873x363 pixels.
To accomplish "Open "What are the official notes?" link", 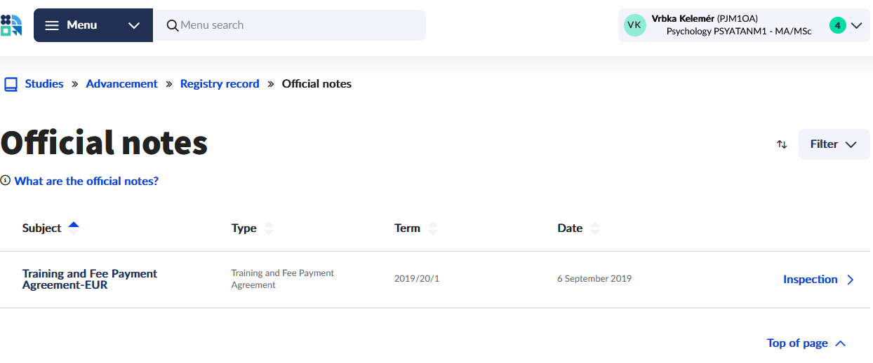I will [86, 181].
